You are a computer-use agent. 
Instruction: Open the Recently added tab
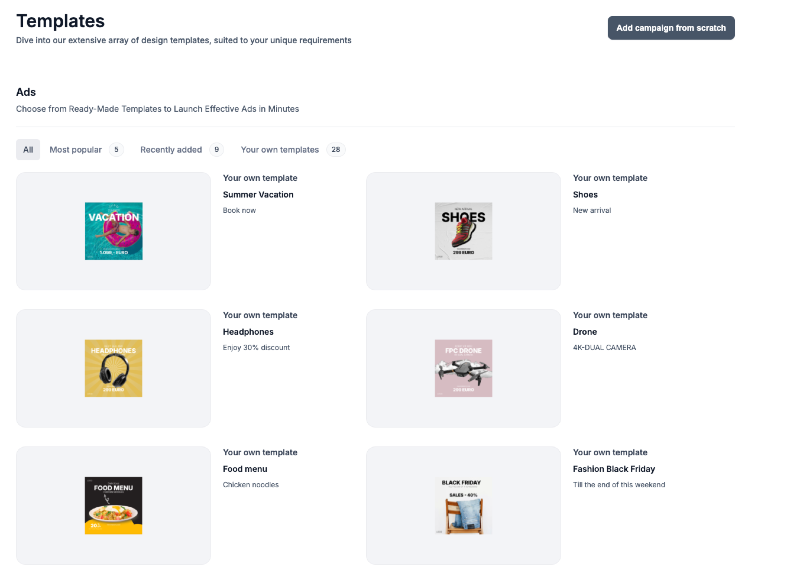[x=171, y=150]
